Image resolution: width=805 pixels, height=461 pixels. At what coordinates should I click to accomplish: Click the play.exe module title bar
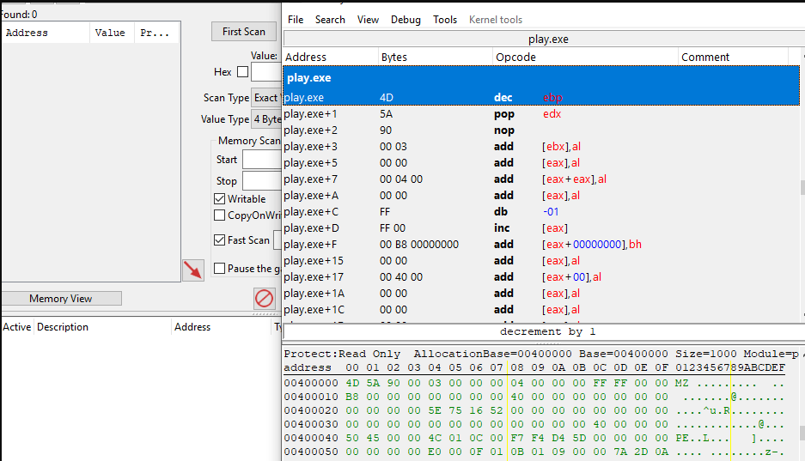[x=544, y=39]
